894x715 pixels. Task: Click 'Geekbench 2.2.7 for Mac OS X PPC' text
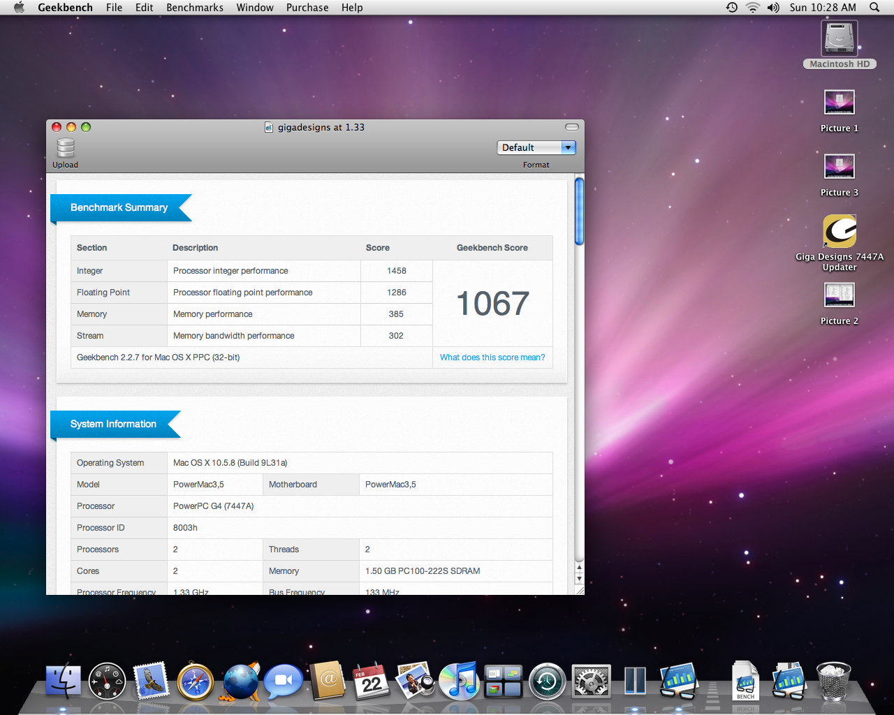pos(158,357)
